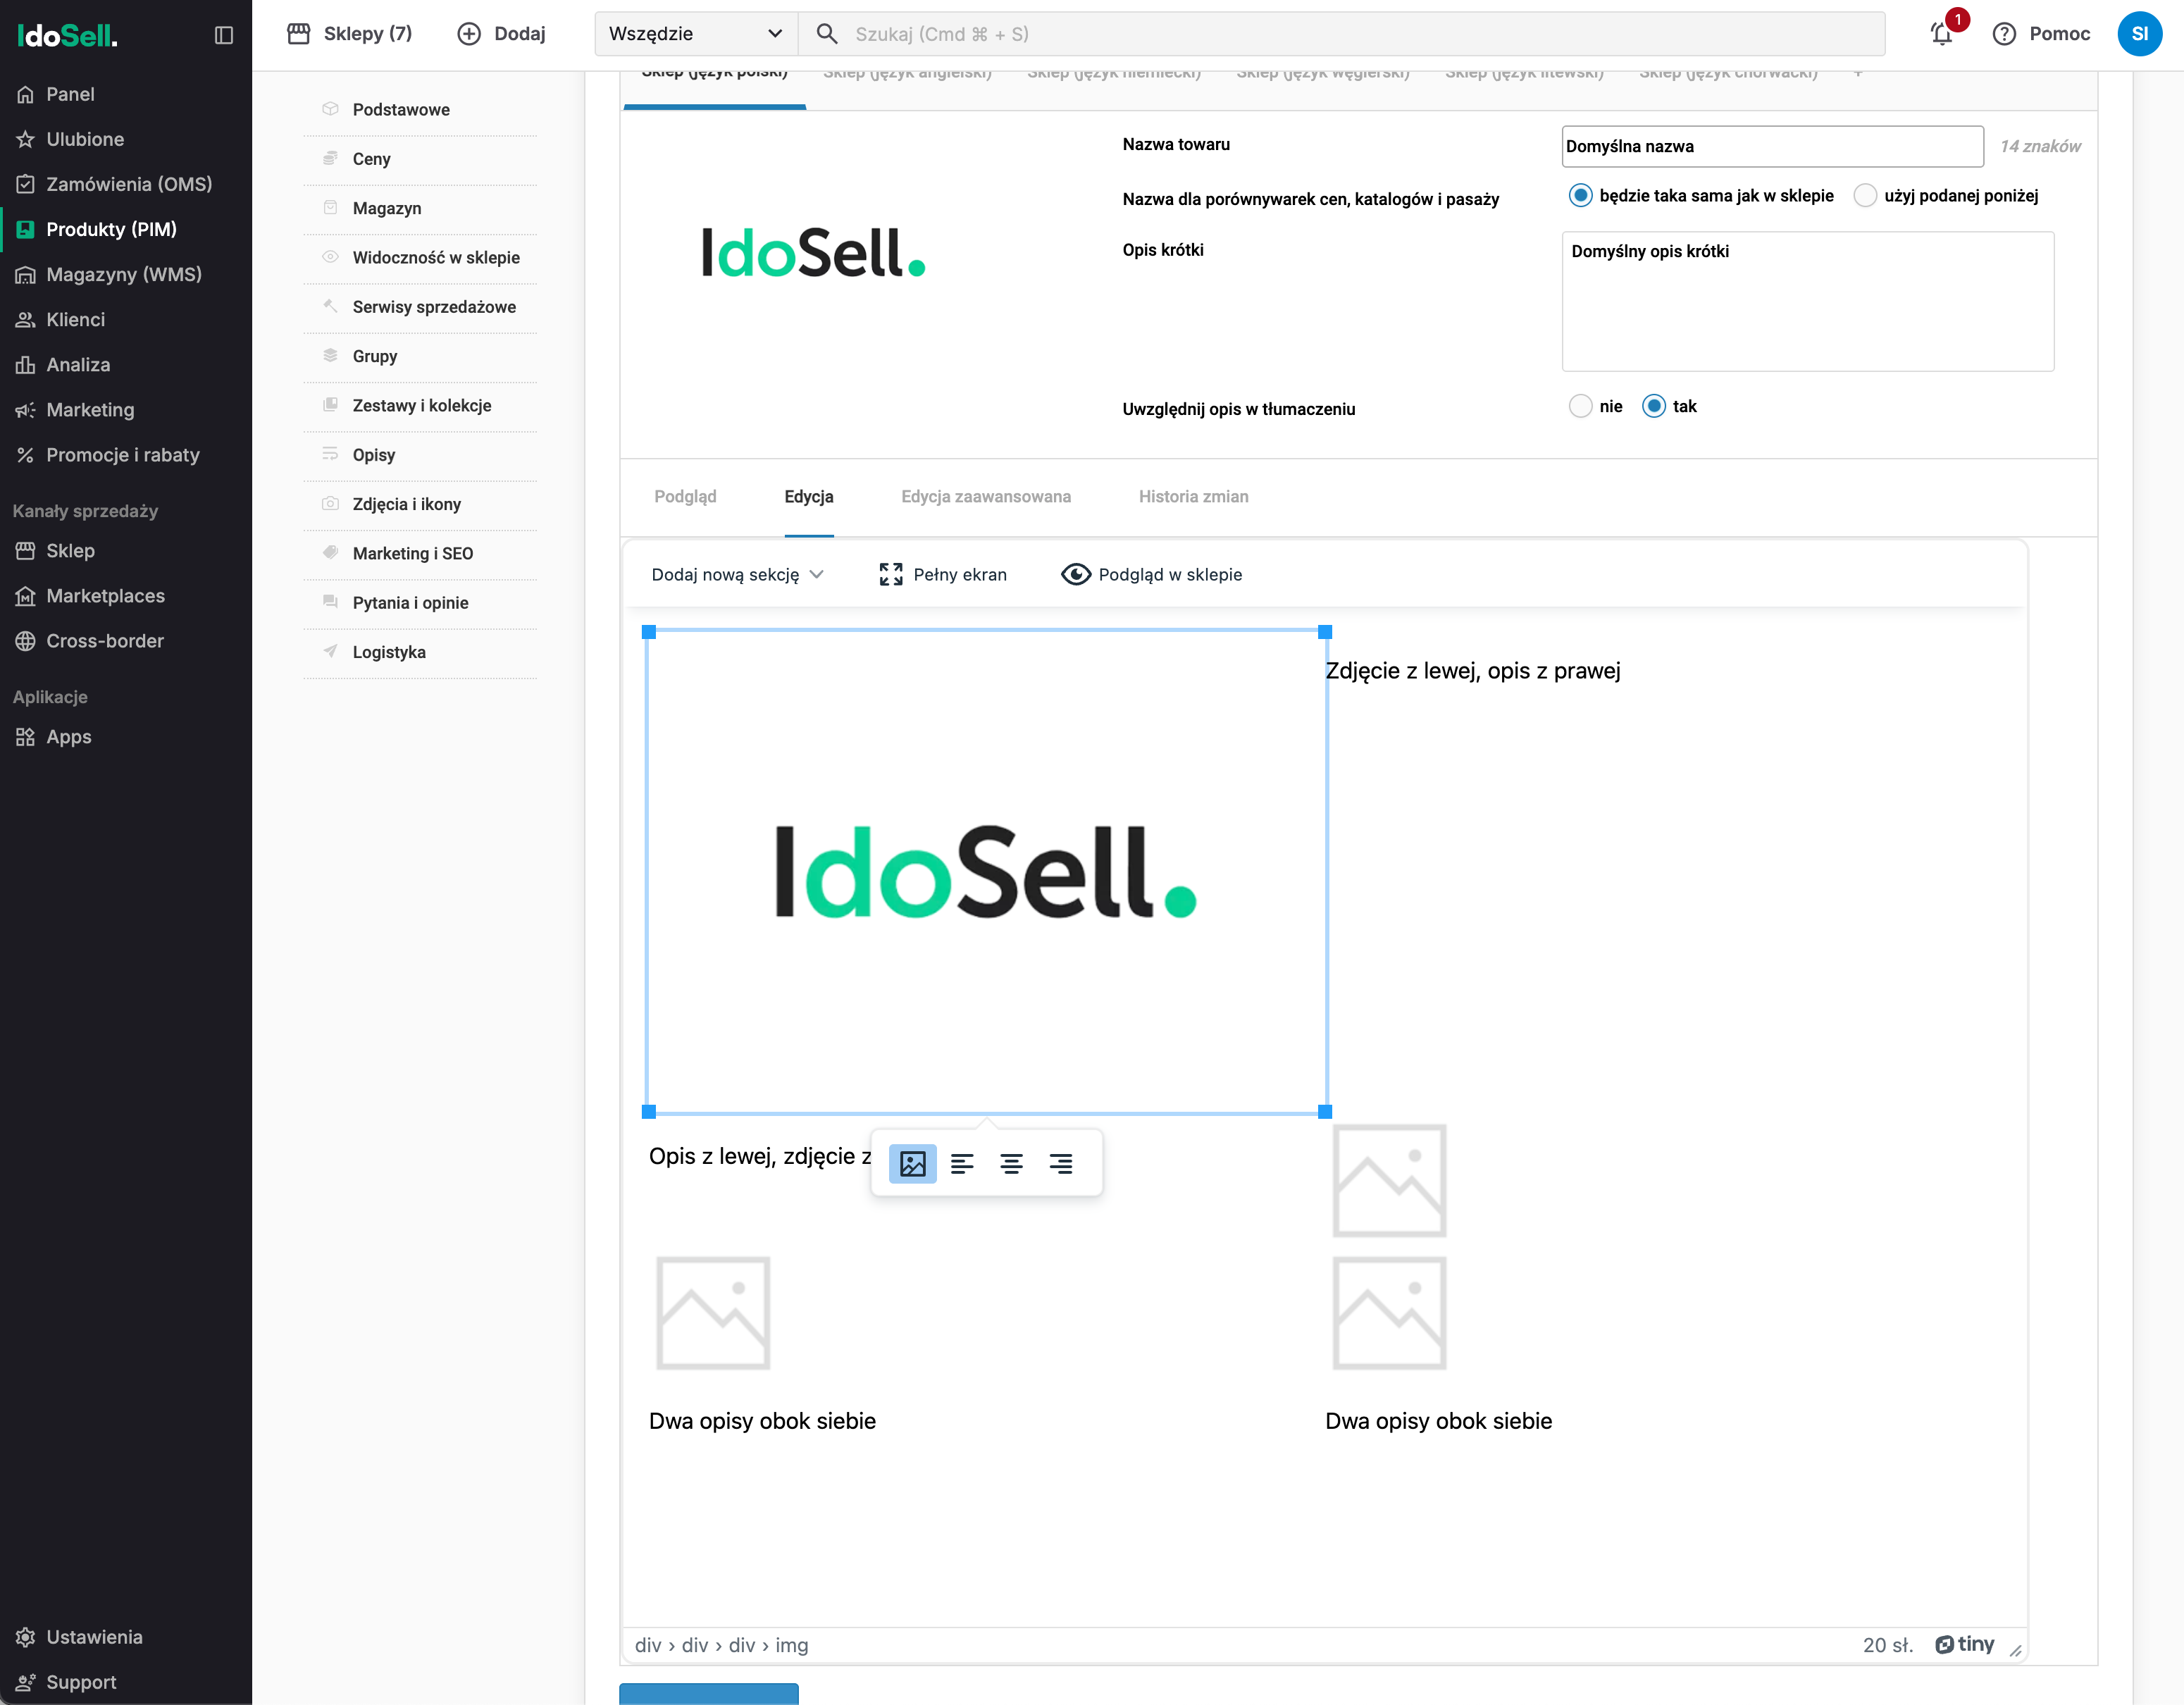Image resolution: width=2184 pixels, height=1705 pixels.
Task: Switch to the Edycja tab
Action: (809, 496)
